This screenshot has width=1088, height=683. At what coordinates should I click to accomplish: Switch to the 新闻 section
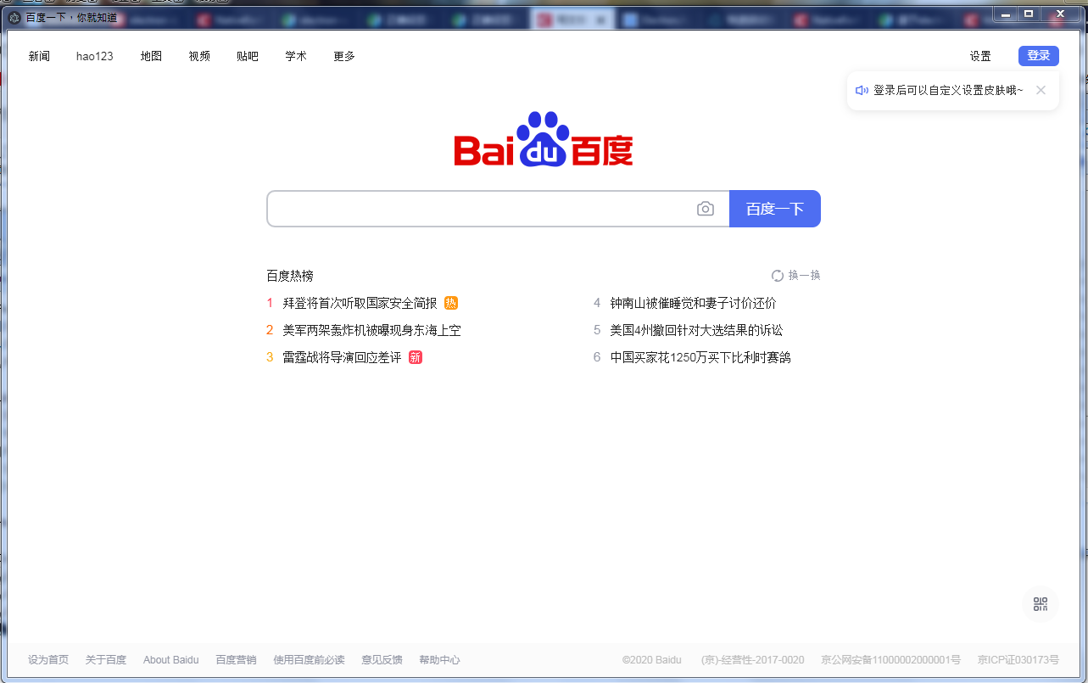pyautogui.click(x=39, y=56)
